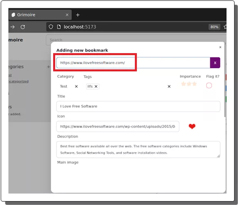This screenshot has width=238, height=205.
Task: Open the Tags selection field
Action: [x=131, y=86]
